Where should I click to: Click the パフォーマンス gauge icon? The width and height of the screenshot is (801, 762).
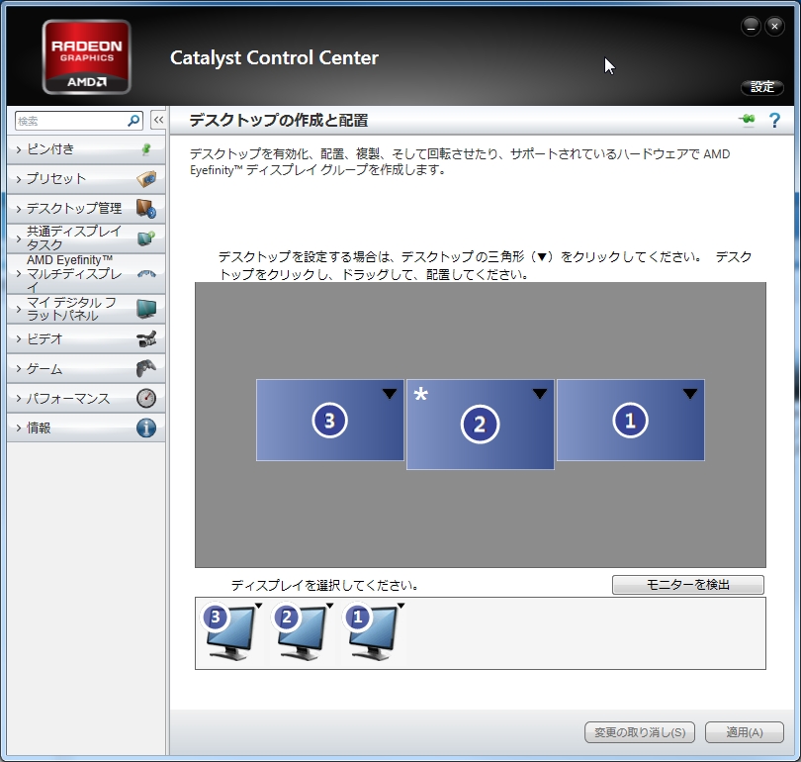pos(146,398)
